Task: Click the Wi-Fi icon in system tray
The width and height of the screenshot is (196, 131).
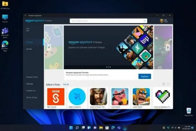Action: [172, 128]
